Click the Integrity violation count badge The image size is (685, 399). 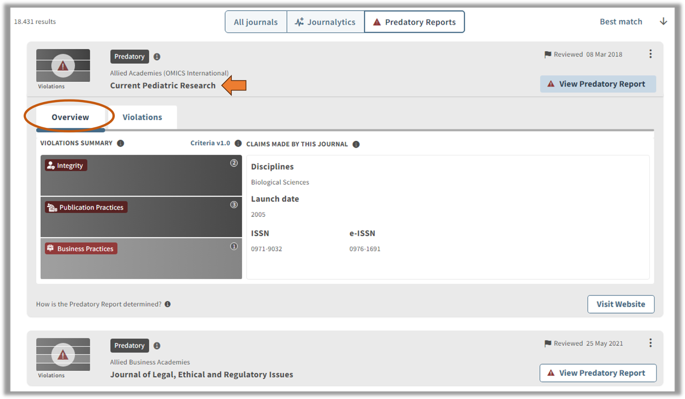point(234,163)
